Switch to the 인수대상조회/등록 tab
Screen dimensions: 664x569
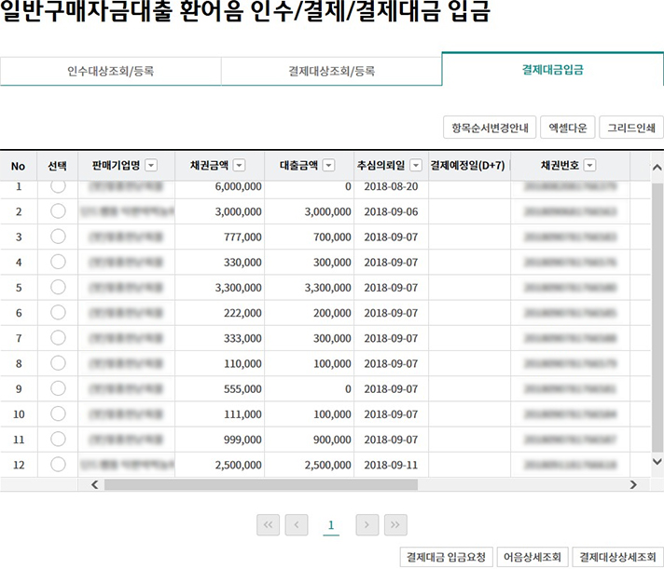click(110, 71)
